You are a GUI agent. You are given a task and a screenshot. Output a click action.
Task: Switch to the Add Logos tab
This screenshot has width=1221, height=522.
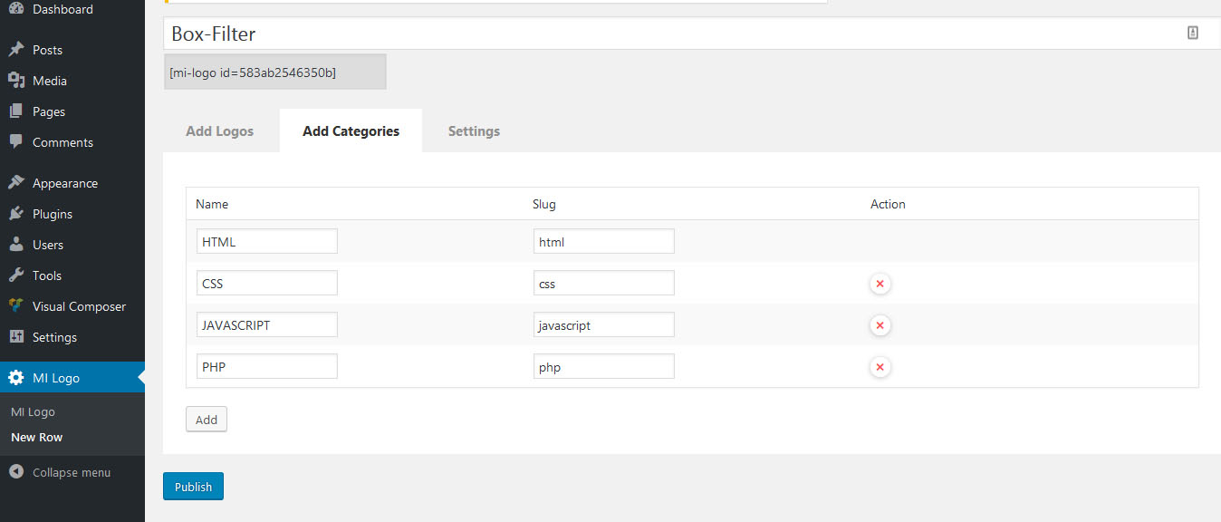tap(220, 131)
